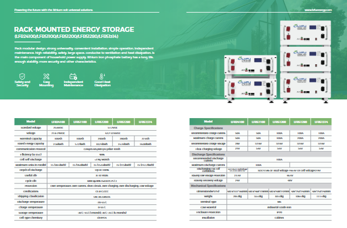Click the 'Safety and Security' label text
Image resolution: width=347 pixels, height=228 pixels.
coord(23,84)
